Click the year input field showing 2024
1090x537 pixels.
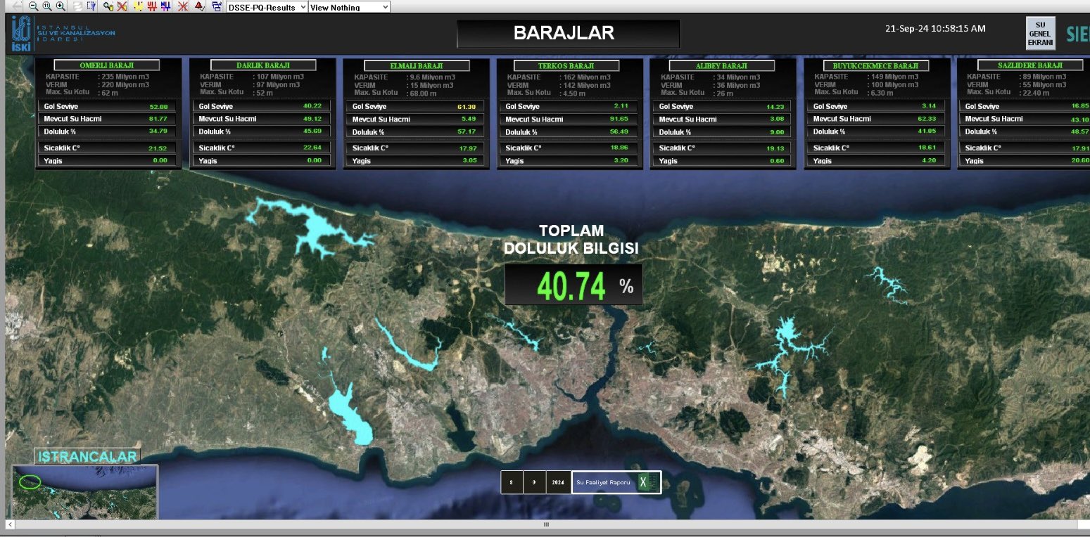tap(558, 482)
